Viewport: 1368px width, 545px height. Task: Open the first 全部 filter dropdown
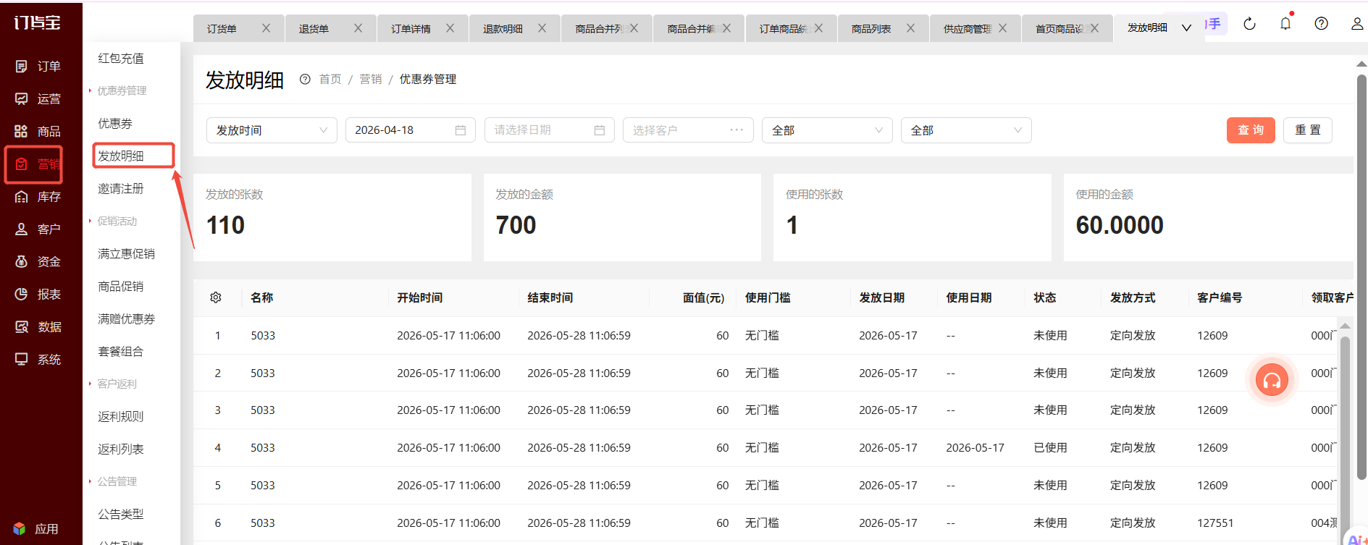coord(827,130)
